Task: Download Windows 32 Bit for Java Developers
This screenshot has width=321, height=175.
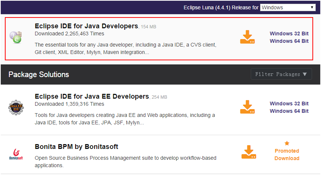Action: coord(289,34)
